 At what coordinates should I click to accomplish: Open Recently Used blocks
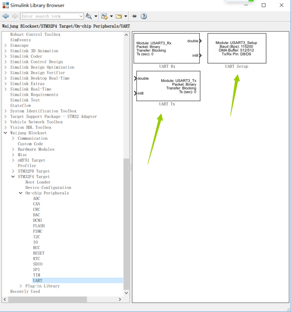25,291
